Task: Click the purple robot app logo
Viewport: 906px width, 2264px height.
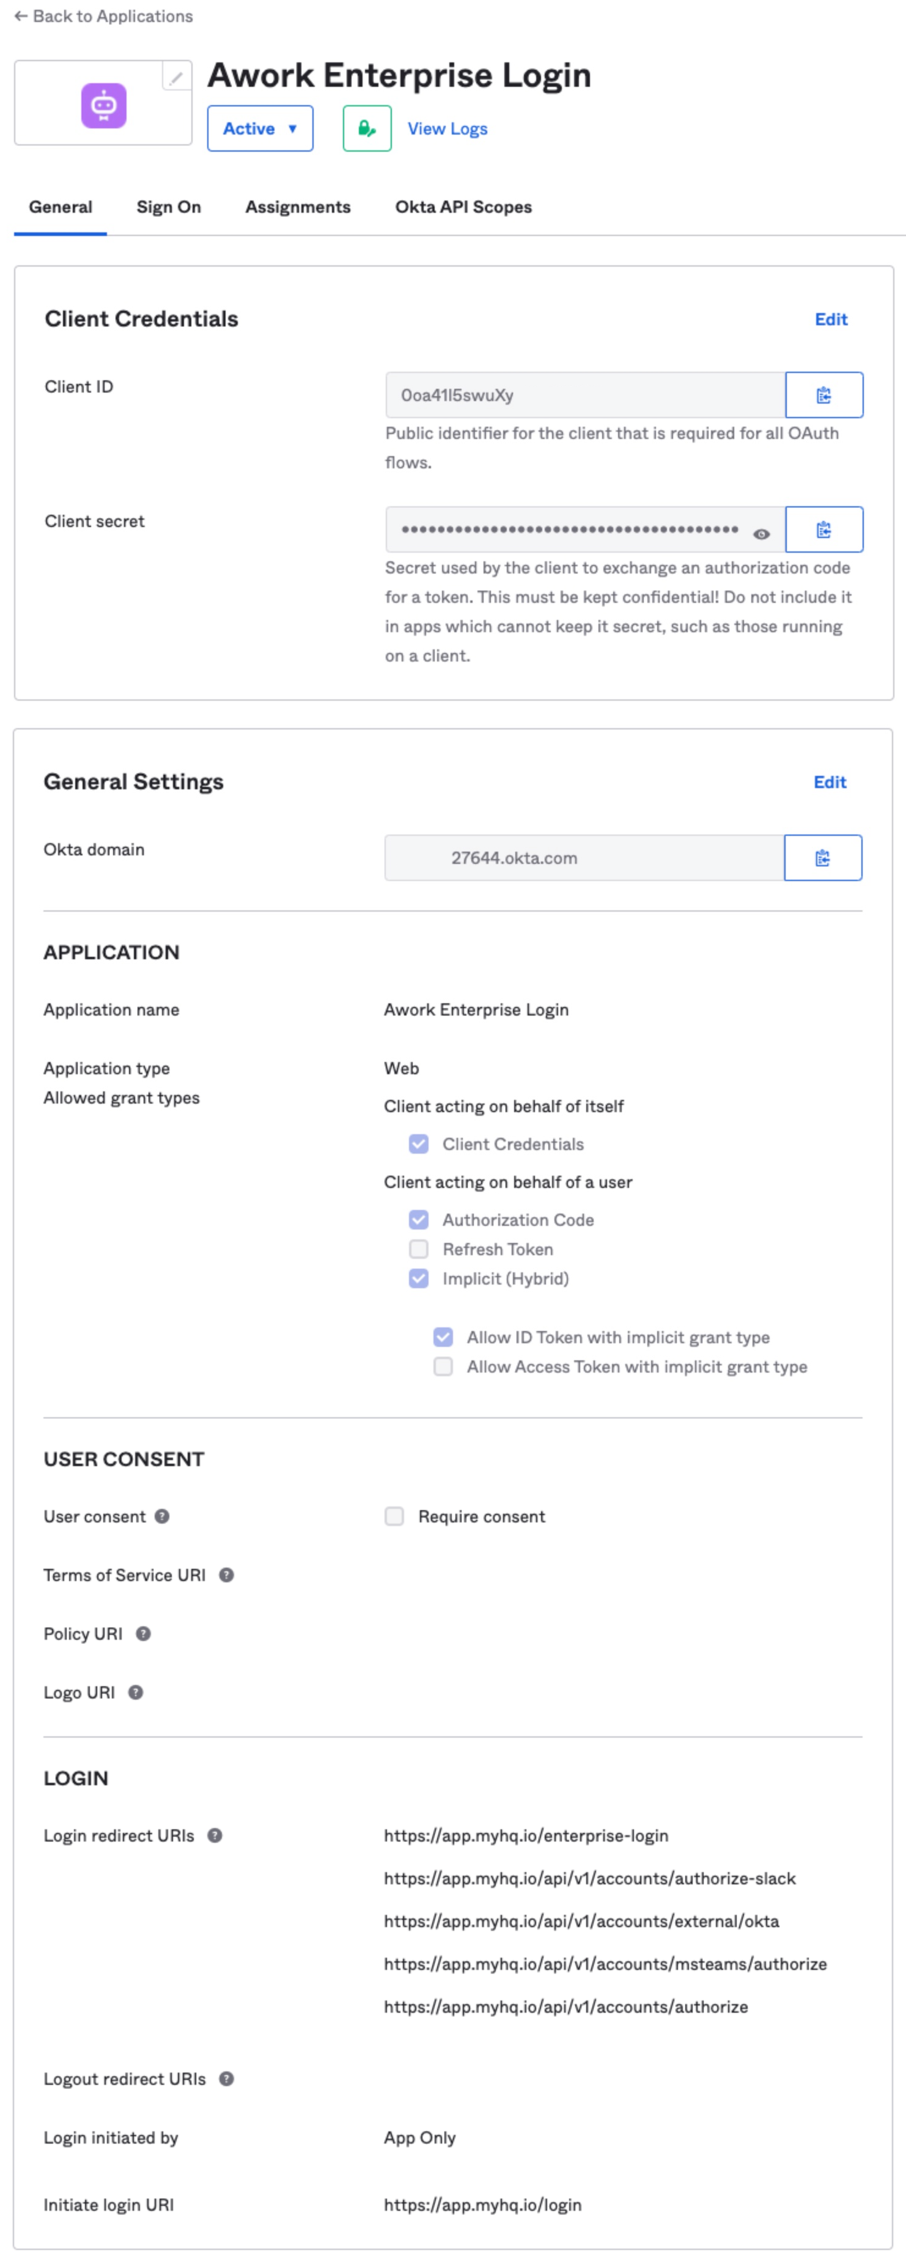Action: (x=104, y=105)
